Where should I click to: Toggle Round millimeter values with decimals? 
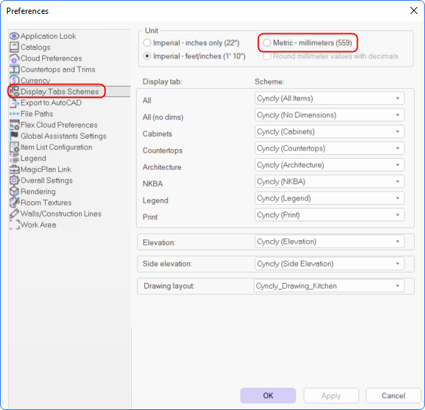331,56
